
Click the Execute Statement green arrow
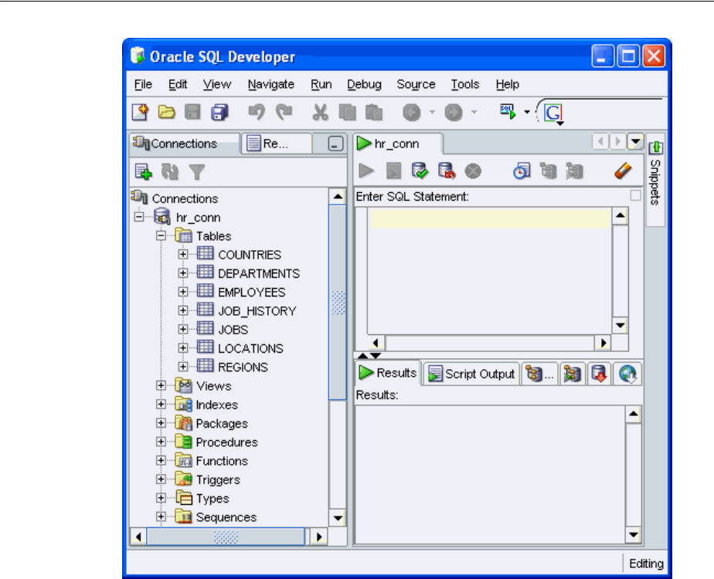click(x=366, y=171)
